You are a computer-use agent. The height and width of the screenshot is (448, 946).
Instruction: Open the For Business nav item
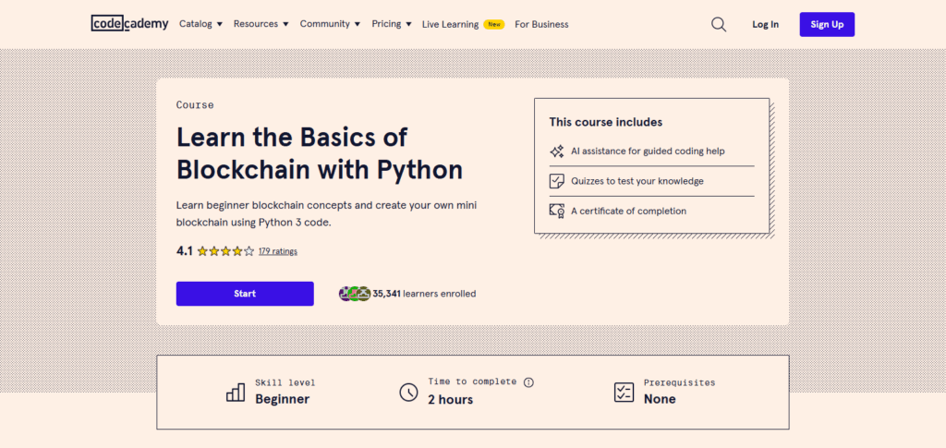pos(541,24)
